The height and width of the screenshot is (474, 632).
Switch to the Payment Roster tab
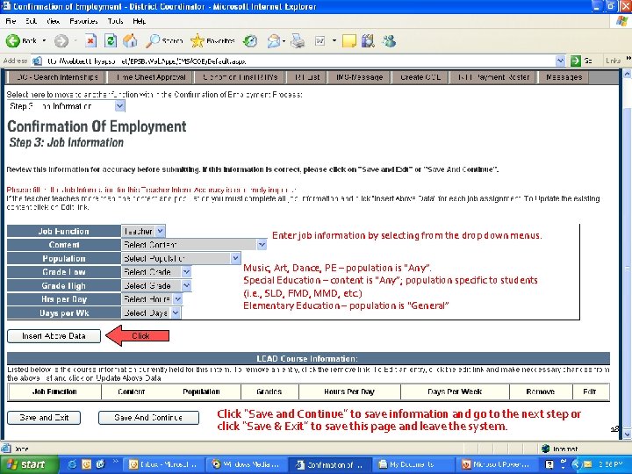(x=493, y=77)
